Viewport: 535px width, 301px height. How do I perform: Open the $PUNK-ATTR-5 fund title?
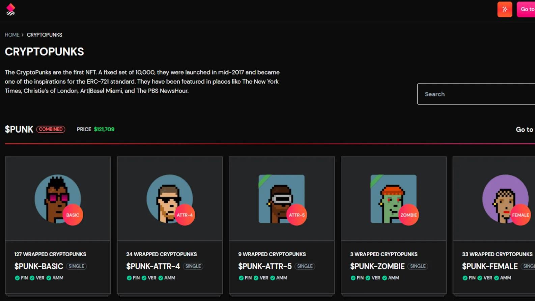[265, 266]
